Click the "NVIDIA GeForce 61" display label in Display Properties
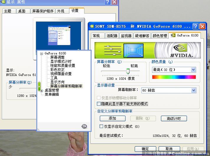Viewport: 210px width, 156px height. 21,75
